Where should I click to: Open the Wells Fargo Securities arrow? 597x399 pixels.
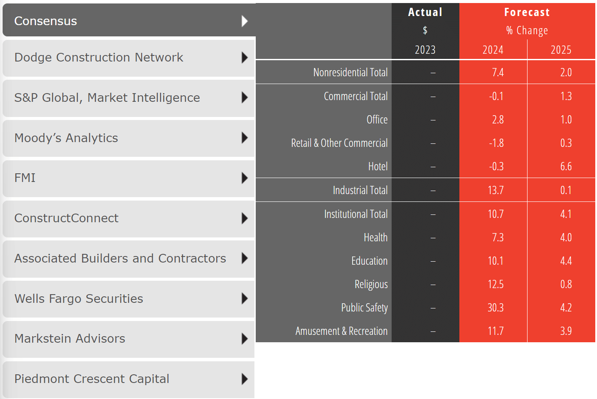click(x=245, y=299)
